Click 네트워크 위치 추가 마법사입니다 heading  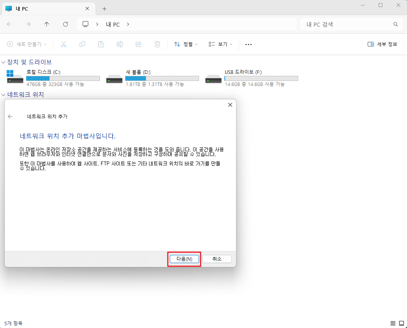click(x=68, y=136)
